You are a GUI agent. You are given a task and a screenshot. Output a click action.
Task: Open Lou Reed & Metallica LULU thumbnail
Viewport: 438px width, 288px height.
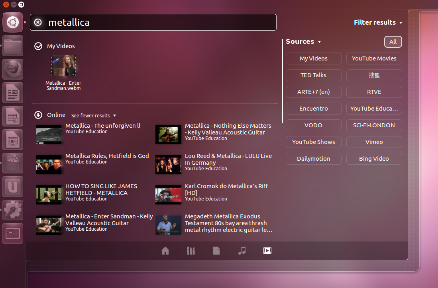click(168, 165)
